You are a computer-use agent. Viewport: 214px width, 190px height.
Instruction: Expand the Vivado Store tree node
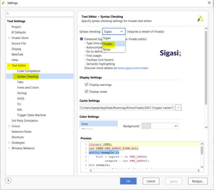[9, 38]
